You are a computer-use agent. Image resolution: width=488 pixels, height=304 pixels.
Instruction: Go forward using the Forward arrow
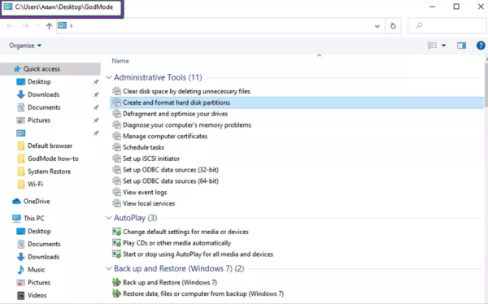point(25,26)
